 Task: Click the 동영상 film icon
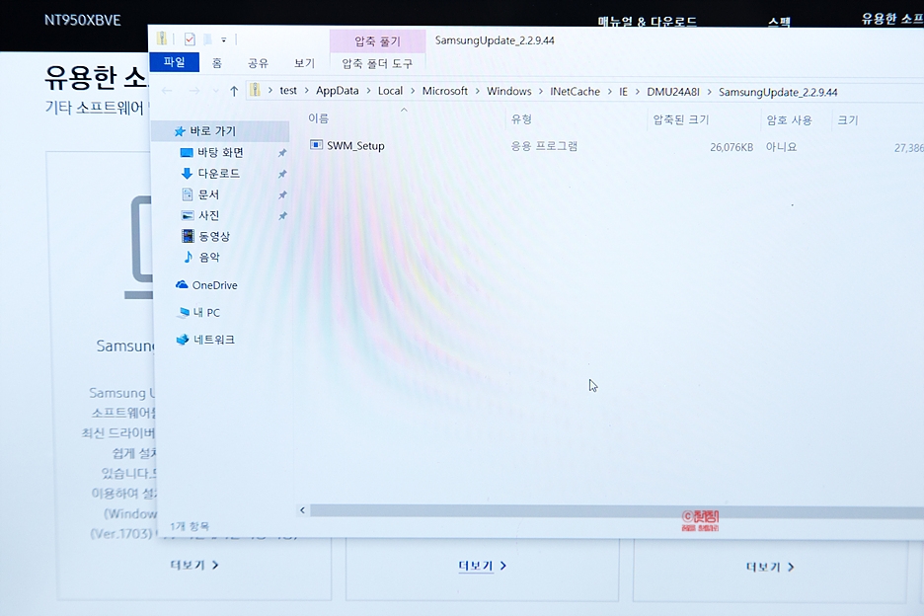coord(188,236)
